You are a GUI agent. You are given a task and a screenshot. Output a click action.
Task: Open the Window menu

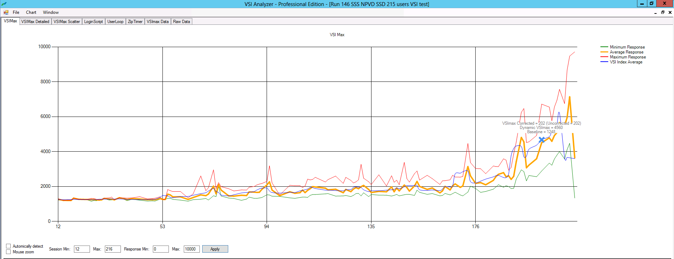click(x=51, y=12)
